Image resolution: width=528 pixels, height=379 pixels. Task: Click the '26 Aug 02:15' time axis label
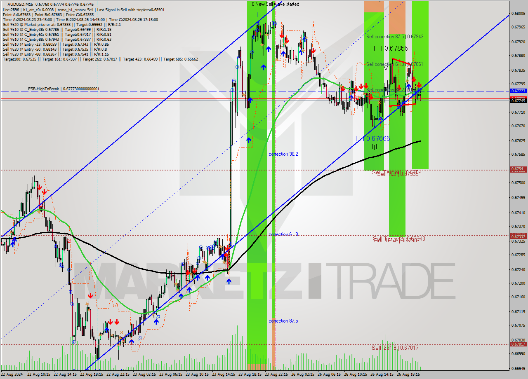[x=302, y=375]
